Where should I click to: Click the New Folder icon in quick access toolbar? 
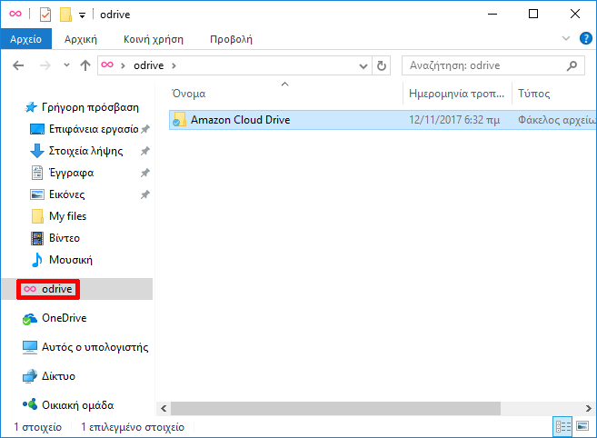65,15
